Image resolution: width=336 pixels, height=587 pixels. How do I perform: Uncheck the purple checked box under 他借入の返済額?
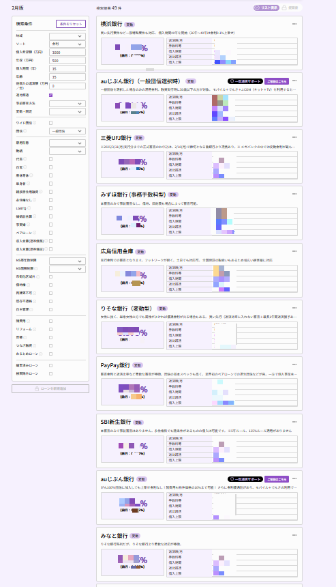pyautogui.click(x=51, y=95)
